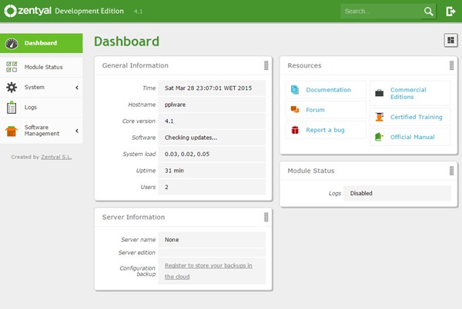Open Software Management in sidebar
462x309 pixels.
(42, 131)
